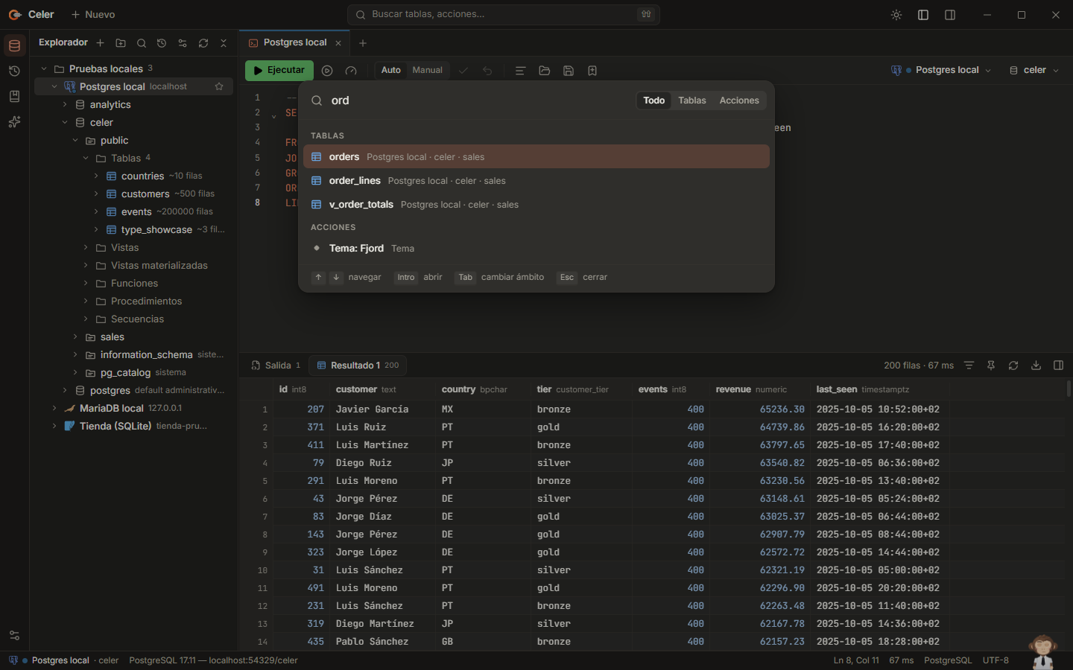The image size is (1073, 670).
Task: Toggle the result detail side panel
Action: [x=1058, y=366]
